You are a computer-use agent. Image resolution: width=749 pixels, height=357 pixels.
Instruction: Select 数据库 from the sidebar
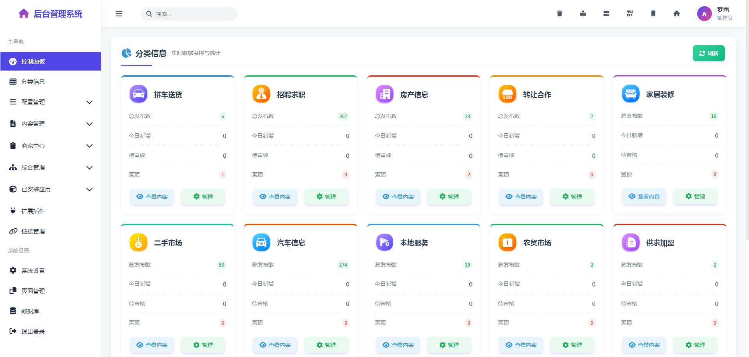30,311
